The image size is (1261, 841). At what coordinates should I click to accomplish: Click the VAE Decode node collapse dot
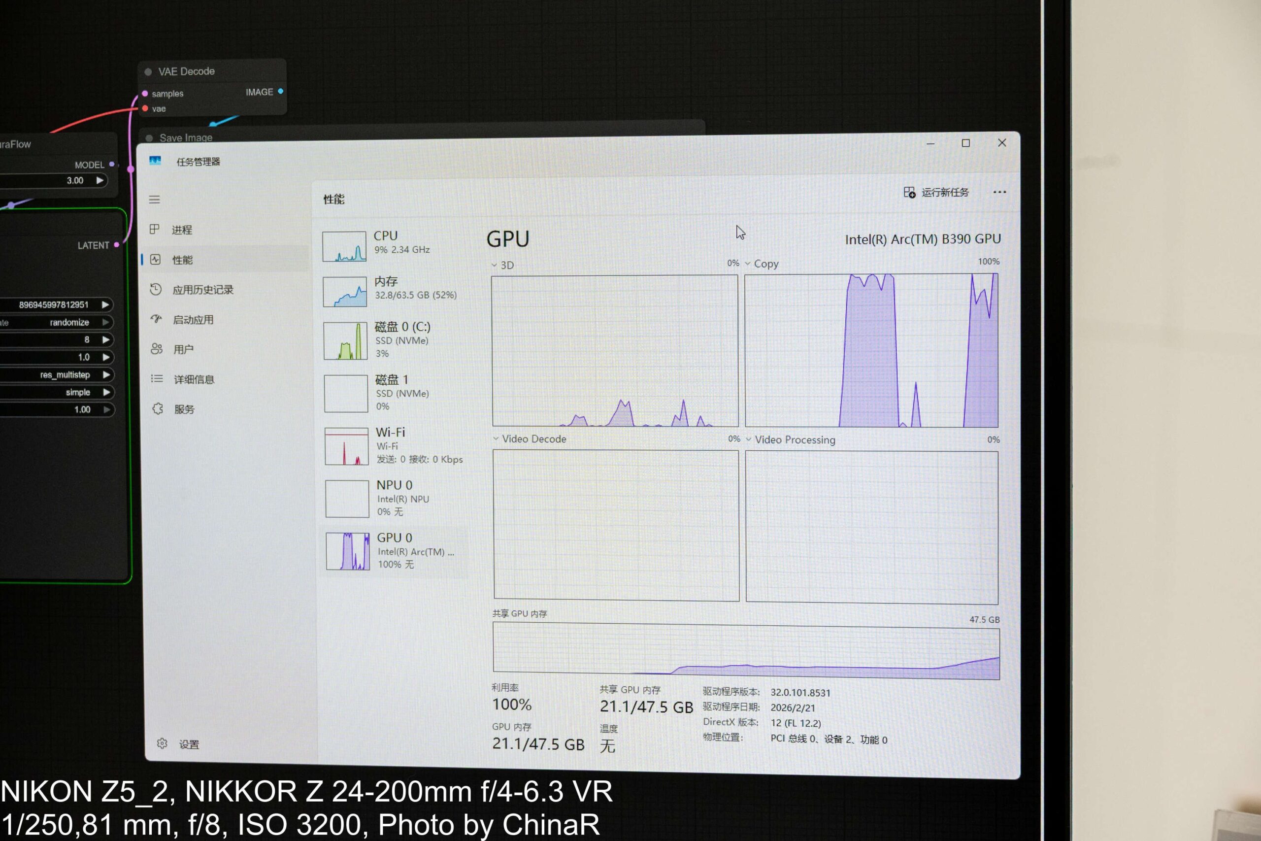148,71
